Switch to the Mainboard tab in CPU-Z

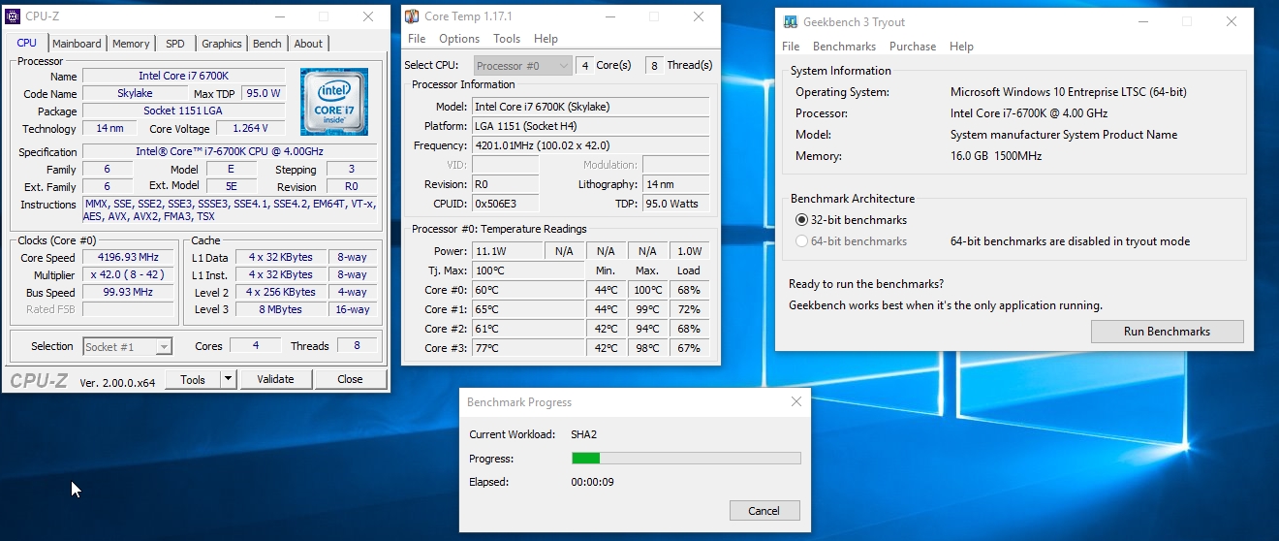tap(77, 44)
